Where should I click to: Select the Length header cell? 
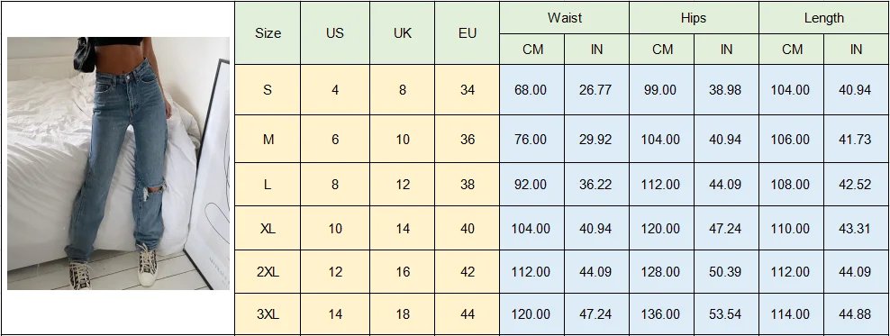pos(824,18)
